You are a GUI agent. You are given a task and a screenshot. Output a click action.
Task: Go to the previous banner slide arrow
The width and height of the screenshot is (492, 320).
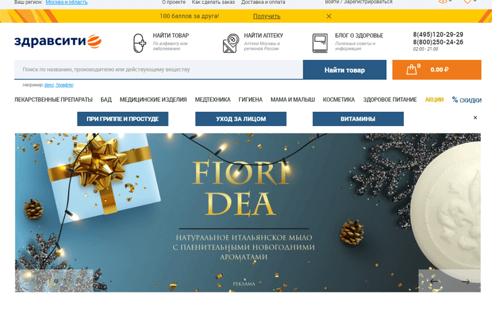434,281
